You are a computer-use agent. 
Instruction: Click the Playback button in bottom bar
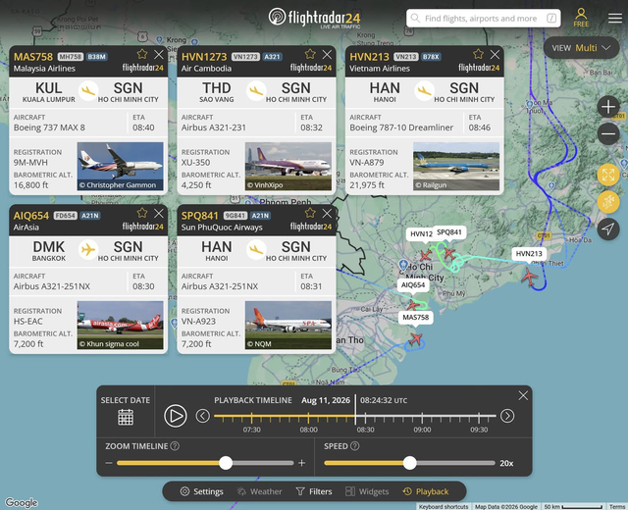(426, 491)
